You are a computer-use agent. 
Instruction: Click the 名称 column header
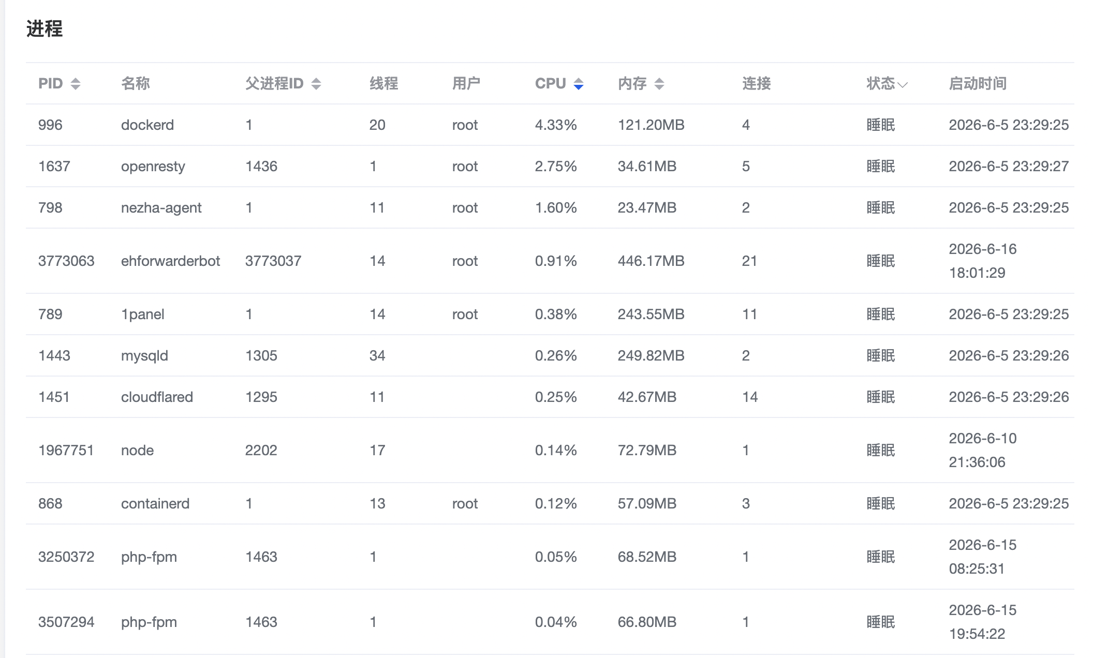pyautogui.click(x=136, y=83)
